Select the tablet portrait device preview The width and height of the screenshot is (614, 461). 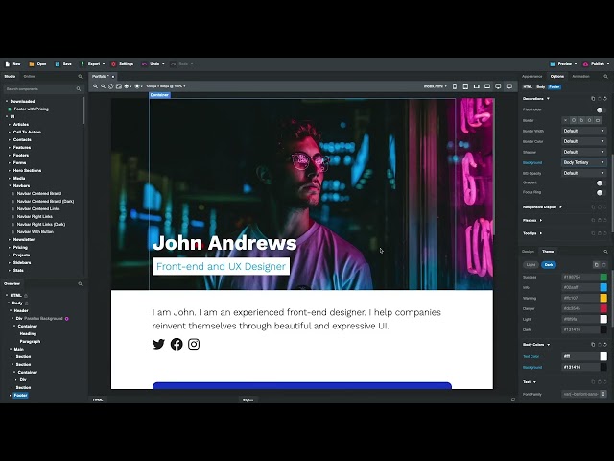tap(465, 86)
